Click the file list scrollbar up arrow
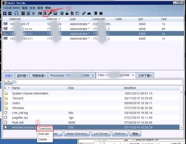This screenshot has width=186, height=144. (181, 92)
